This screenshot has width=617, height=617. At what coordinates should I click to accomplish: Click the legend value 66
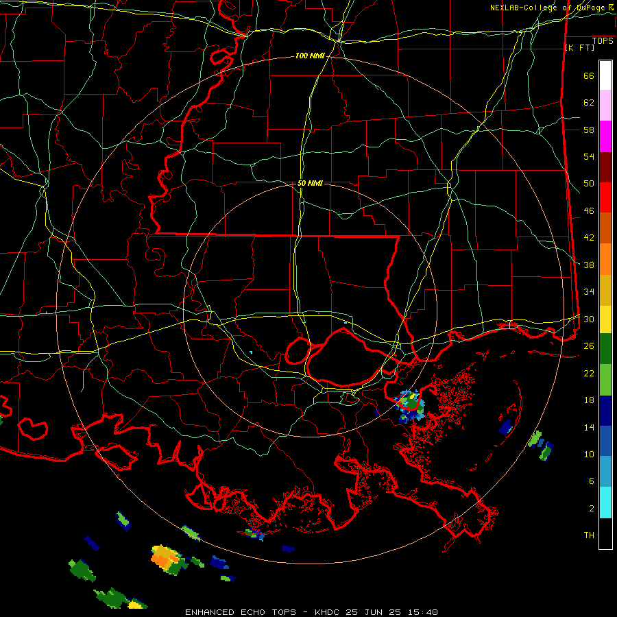589,76
